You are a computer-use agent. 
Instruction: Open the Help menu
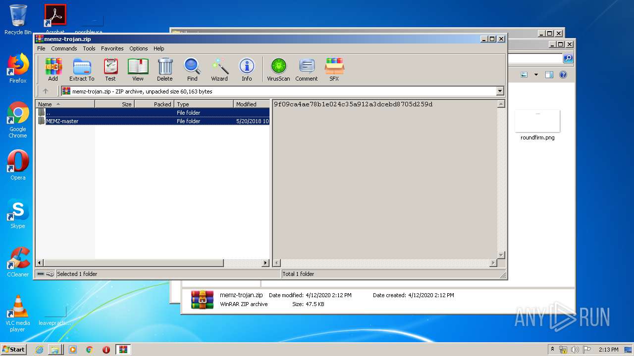click(x=158, y=48)
